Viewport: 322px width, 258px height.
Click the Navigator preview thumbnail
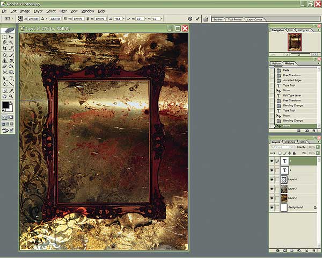click(x=295, y=42)
